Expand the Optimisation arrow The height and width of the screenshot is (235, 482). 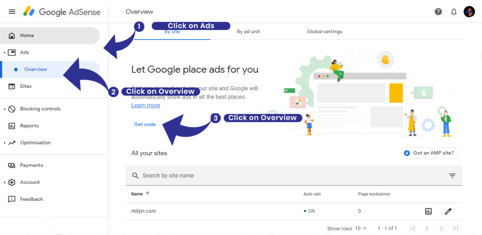pyautogui.click(x=5, y=143)
